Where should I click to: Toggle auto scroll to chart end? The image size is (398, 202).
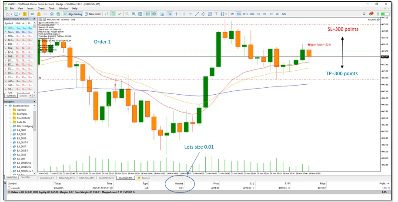[x=147, y=14]
